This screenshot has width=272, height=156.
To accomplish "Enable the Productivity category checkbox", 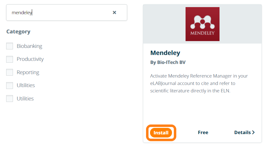I will pos(10,59).
